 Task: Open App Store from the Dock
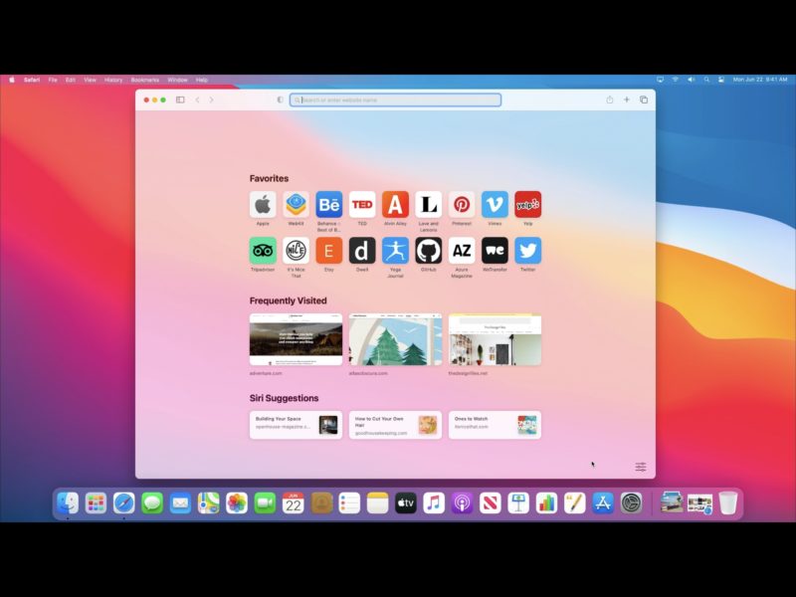[x=603, y=503]
